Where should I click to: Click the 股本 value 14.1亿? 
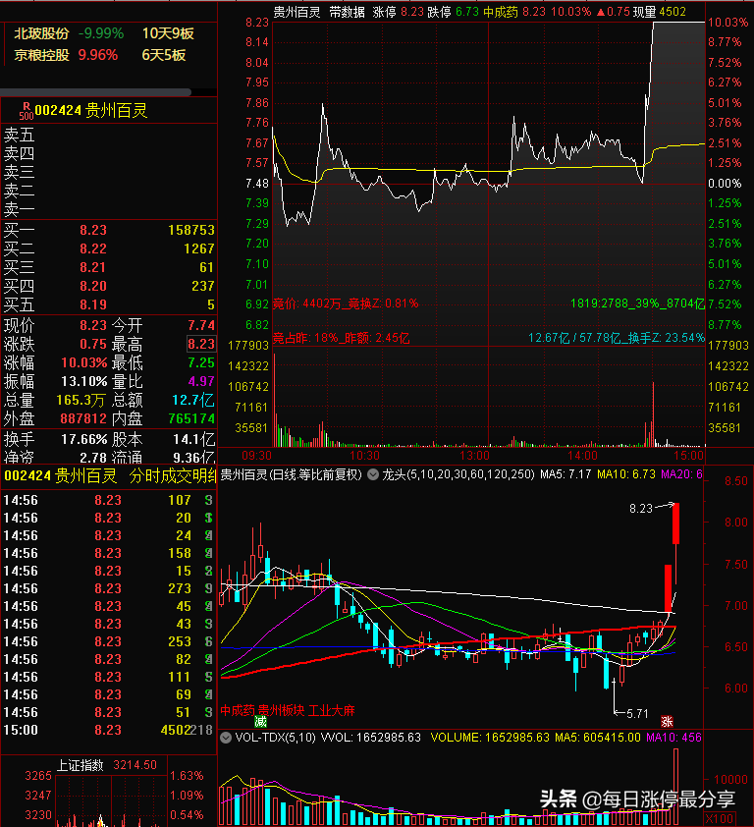coord(194,439)
